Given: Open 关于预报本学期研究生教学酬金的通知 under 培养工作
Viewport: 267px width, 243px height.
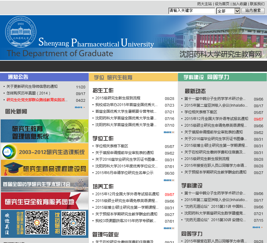Looking at the screenshot, I should coord(126,214).
